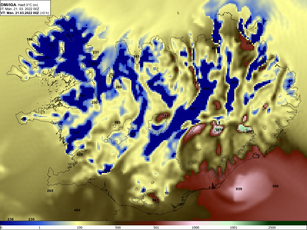
Task: Click the 289 value label
Action: [x=119, y=87]
